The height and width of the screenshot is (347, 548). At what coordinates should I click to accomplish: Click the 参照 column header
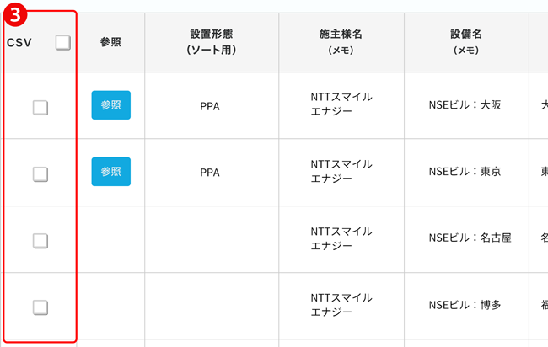coord(110,42)
